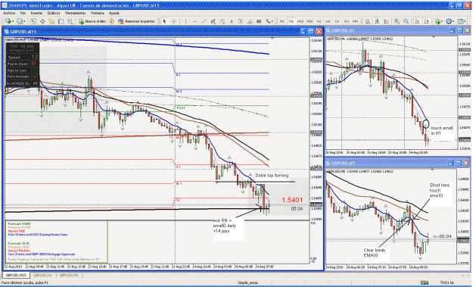Click the Zoom Out magnifier icon

point(406,21)
